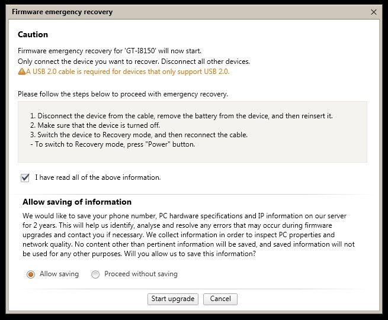Click the 'Allow saving' label text
Screen dimensions: 388x320
[x=59, y=274]
